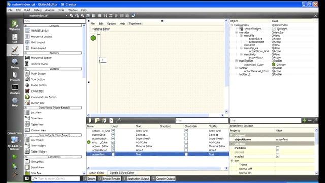
Task: Click the Start Debugging button
Action: click(15, 166)
